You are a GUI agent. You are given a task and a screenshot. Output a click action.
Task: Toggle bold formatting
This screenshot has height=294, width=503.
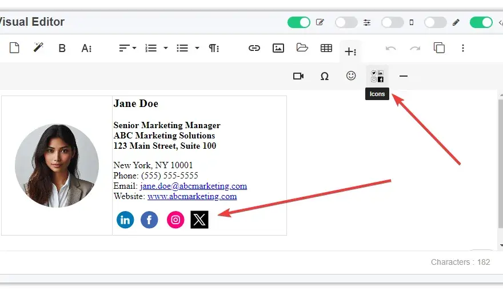(x=62, y=48)
